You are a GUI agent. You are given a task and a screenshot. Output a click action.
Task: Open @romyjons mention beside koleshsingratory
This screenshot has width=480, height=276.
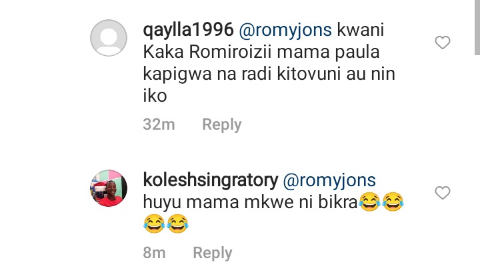click(329, 180)
